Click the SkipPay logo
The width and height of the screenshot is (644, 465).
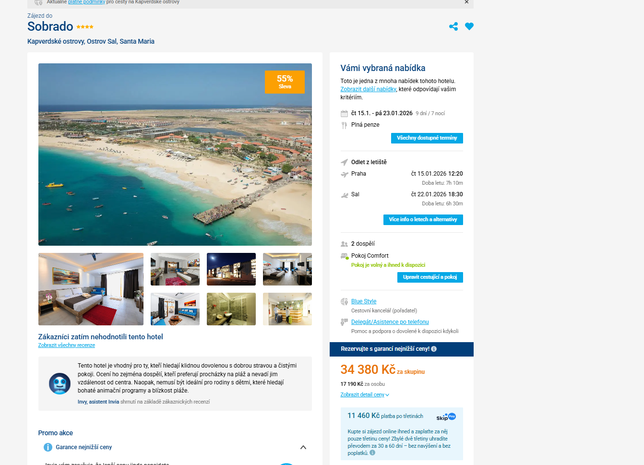446,417
